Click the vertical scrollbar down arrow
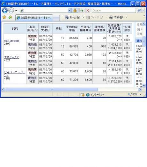Viewport: 147px width, 167px height. click(x=144, y=85)
